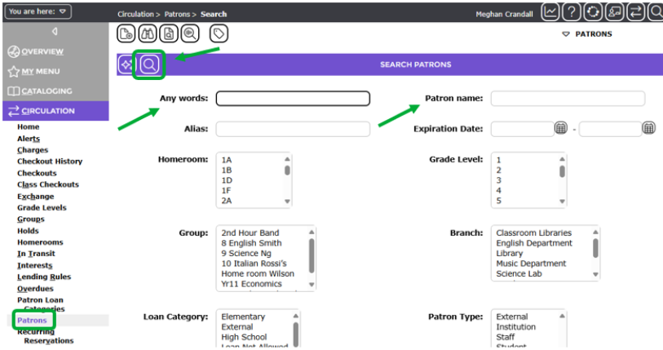Select homeroom 1B in the list
The height and width of the screenshot is (350, 663).
coord(227,171)
